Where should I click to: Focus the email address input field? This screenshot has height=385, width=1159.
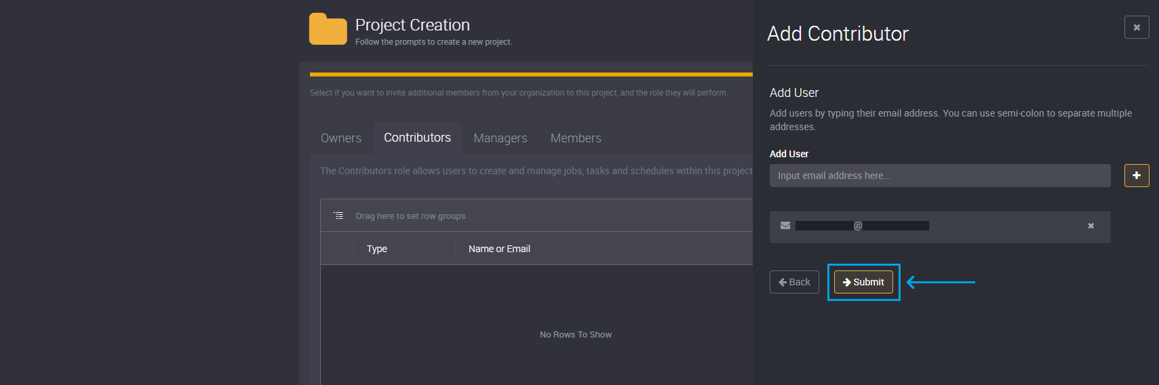940,176
